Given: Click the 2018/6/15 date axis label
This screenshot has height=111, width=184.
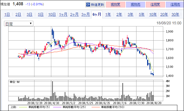Looking at the screenshot, I should click(103, 103).
